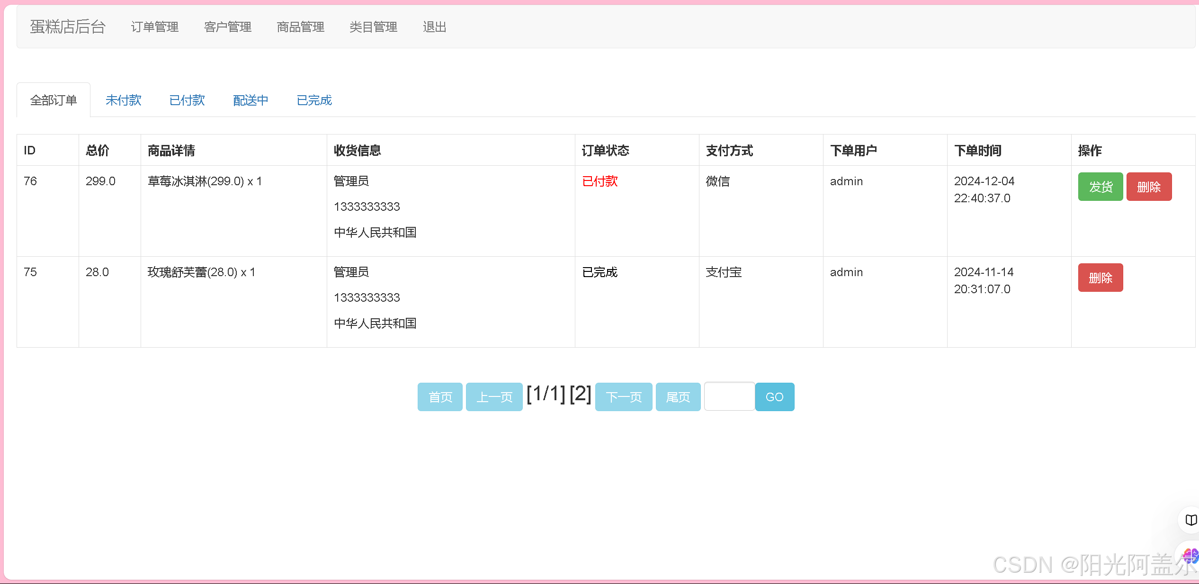Jump to 尾页 in pagination
Viewport: 1199px width, 584px height.
tap(678, 397)
